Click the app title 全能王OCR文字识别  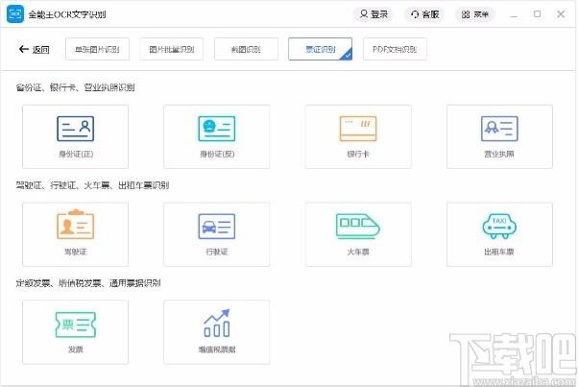click(67, 14)
